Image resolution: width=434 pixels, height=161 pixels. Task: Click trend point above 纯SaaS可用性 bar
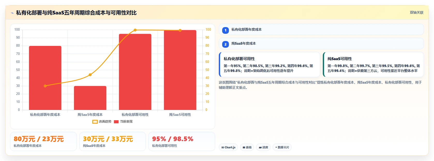coord(180,30)
